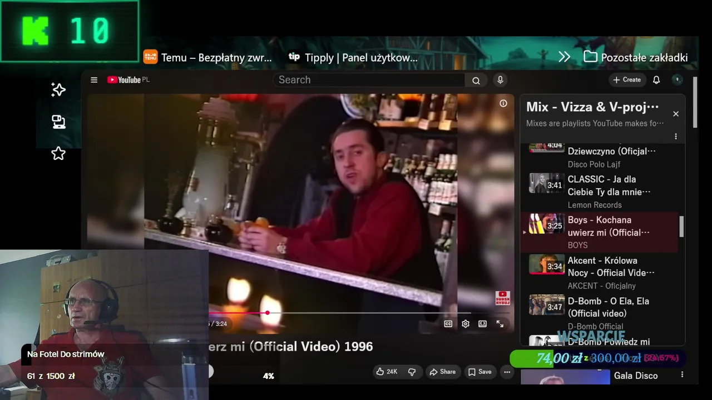The image size is (712, 400).
Task: Like the video with 24K likes
Action: pyautogui.click(x=387, y=372)
